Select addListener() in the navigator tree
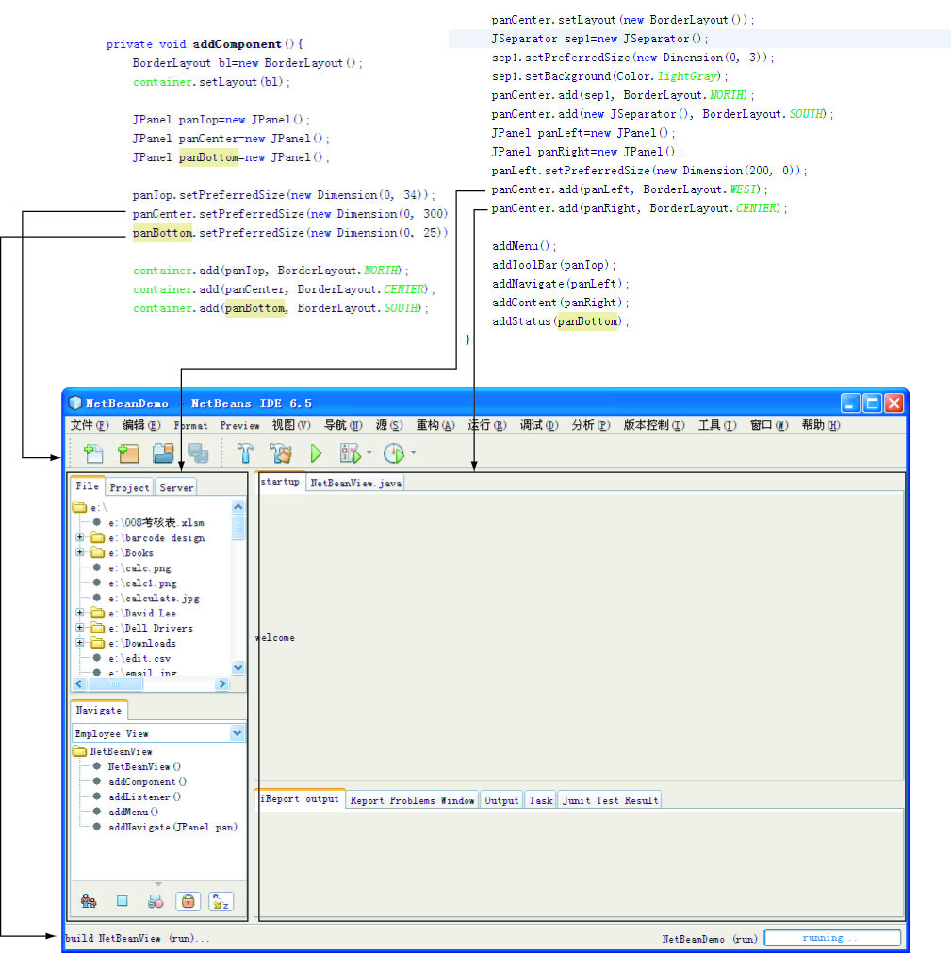This screenshot has width=951, height=953. point(144,797)
